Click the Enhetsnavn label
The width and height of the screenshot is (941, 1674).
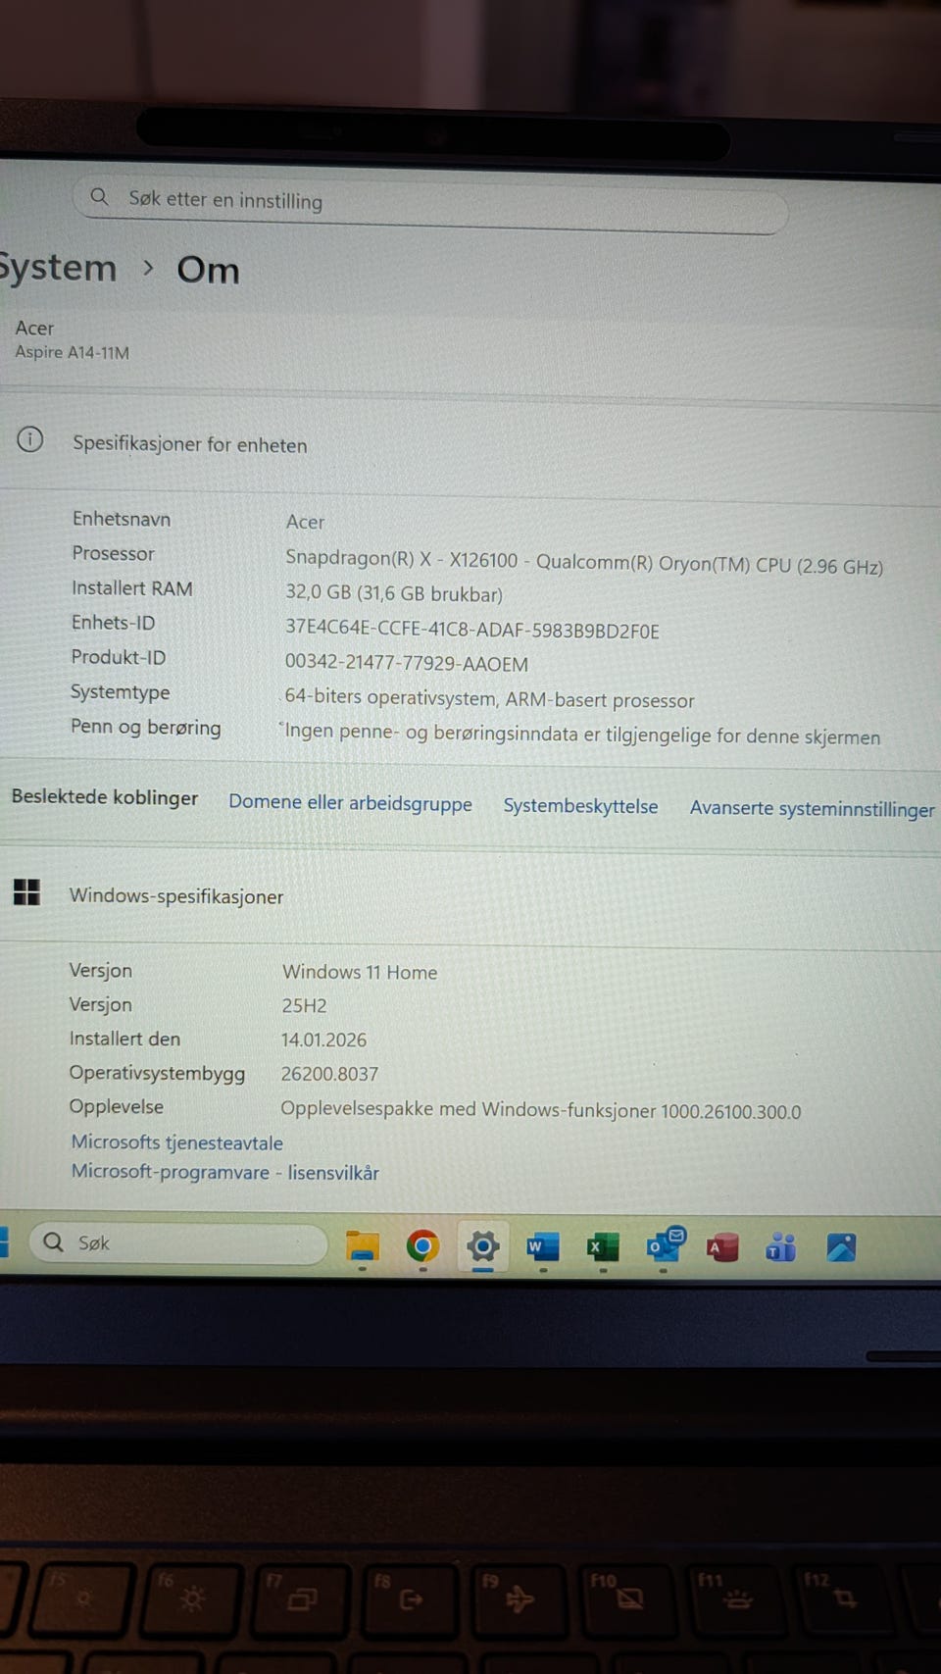click(122, 519)
